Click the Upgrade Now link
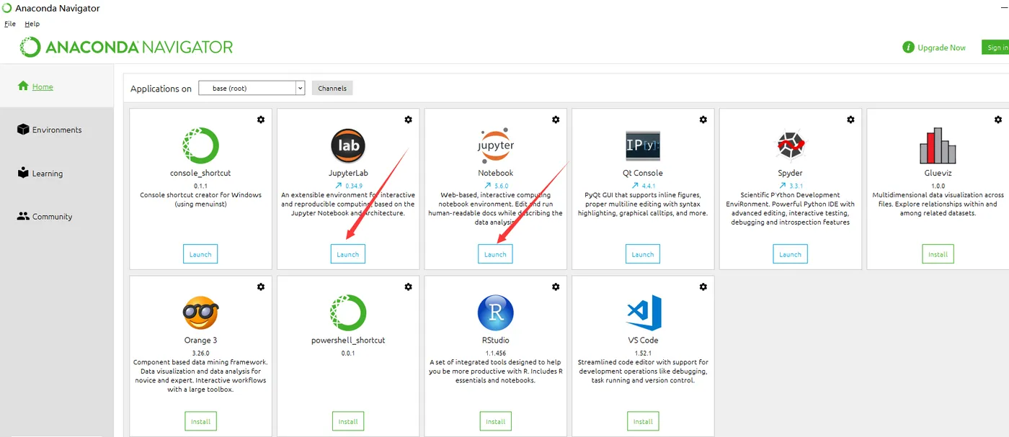This screenshot has height=437, width=1009. click(x=941, y=48)
